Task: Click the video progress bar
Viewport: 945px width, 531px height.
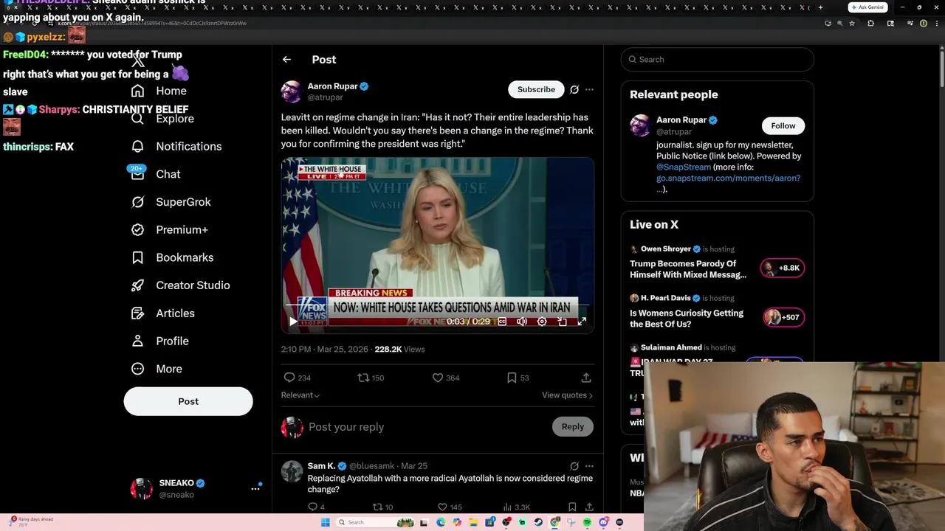Action: (437, 304)
